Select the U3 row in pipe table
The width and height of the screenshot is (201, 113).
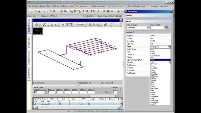pyautogui.click(x=76, y=104)
